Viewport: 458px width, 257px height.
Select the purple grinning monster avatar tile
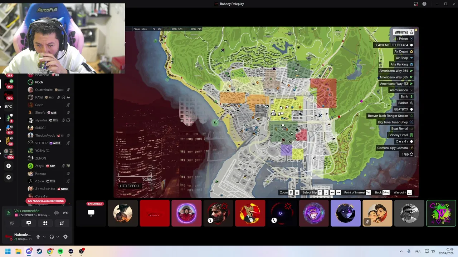(314, 213)
